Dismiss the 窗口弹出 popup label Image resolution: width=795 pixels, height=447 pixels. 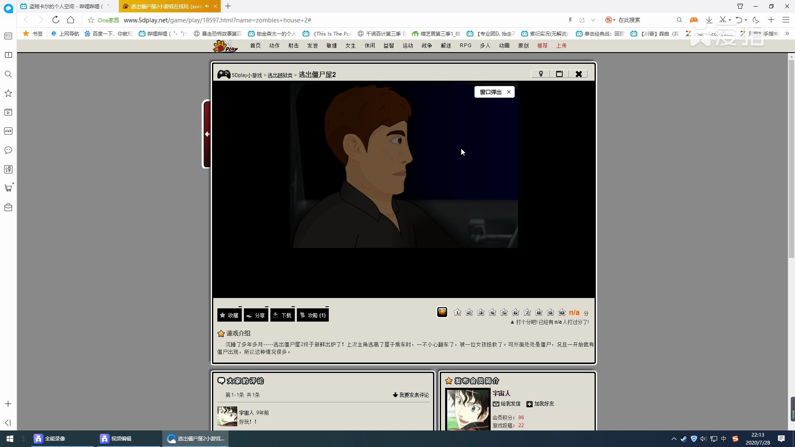pos(509,92)
